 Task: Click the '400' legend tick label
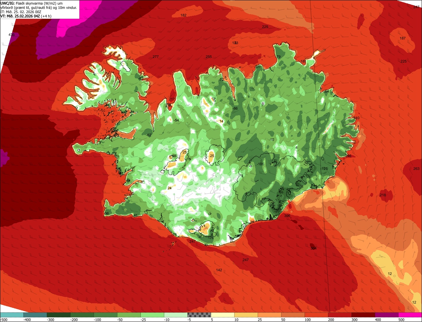[378, 319]
